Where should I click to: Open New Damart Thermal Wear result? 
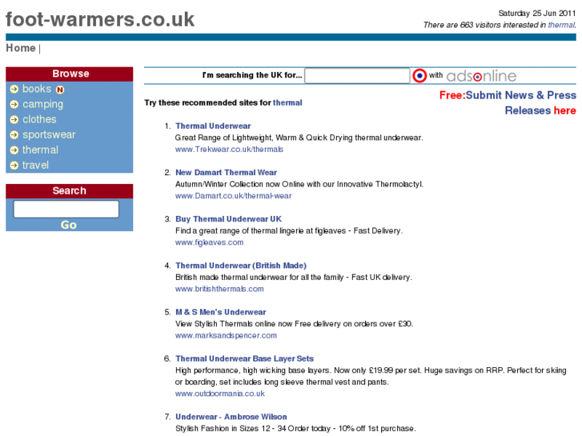pos(226,173)
